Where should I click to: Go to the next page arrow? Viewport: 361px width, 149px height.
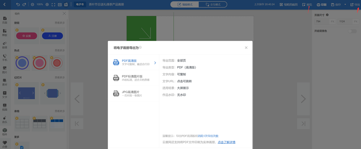pyautogui.click(x=303, y=99)
